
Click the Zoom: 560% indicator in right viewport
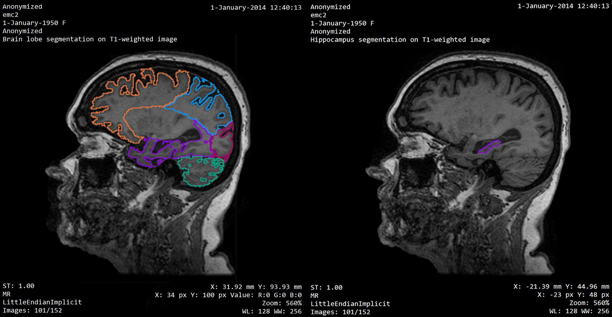point(589,303)
